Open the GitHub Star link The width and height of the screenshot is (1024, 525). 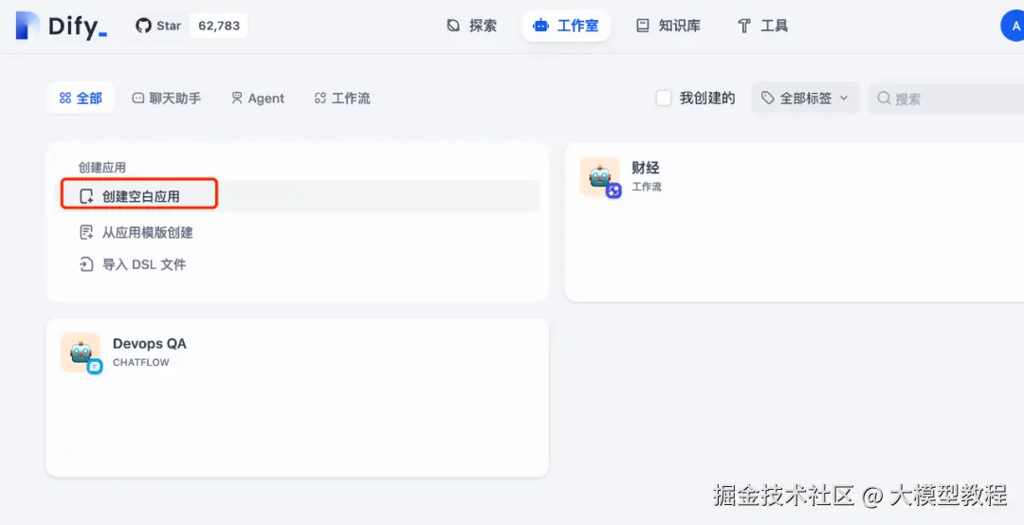tap(158, 26)
